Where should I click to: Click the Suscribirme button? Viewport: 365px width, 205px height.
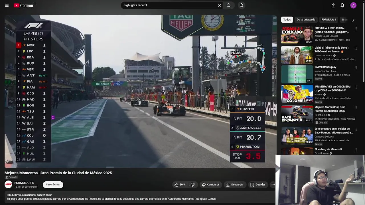pyautogui.click(x=53, y=184)
